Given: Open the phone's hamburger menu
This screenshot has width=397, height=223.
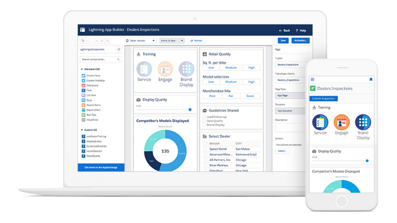Looking at the screenshot, I should (x=312, y=79).
